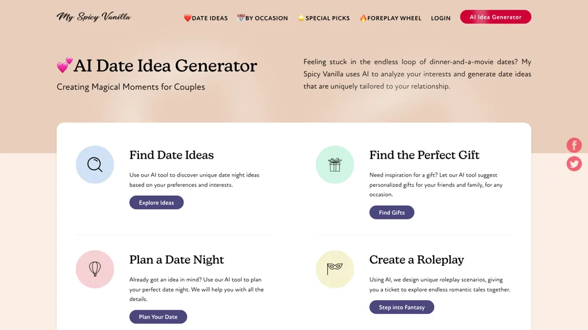588x330 pixels.
Task: Open the Special Picks menu
Action: 324,18
